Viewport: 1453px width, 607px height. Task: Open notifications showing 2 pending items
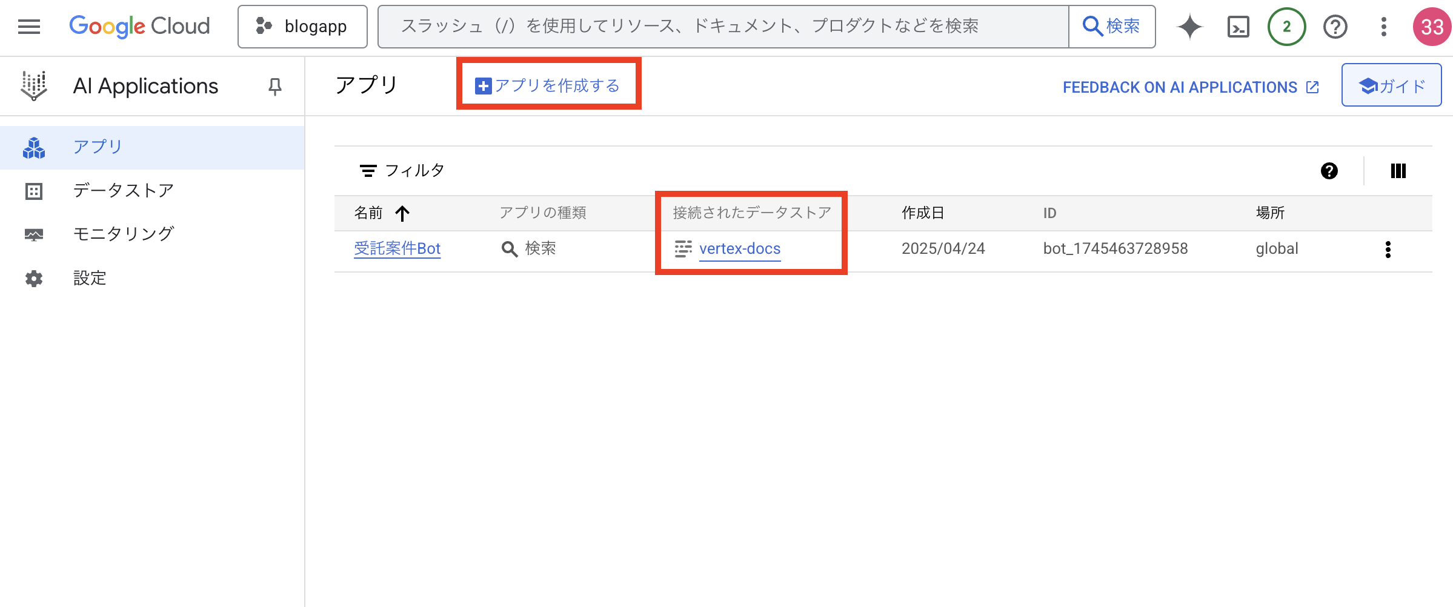coord(1287,26)
